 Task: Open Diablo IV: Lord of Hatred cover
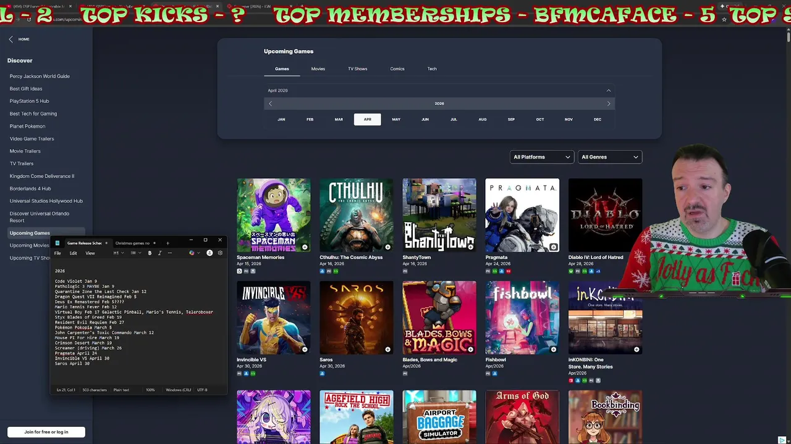pyautogui.click(x=605, y=215)
